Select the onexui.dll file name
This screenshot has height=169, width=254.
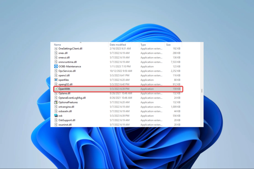pos(64,58)
